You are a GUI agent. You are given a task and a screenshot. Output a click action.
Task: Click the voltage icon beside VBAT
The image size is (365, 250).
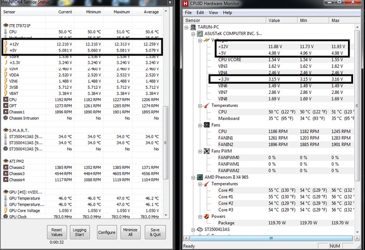click(6, 93)
